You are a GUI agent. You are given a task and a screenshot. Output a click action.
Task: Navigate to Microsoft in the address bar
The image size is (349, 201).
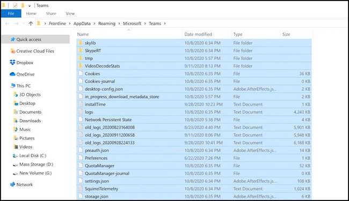pos(132,24)
